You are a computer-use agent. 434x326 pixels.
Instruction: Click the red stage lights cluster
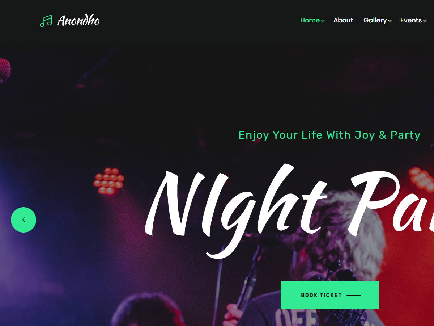(109, 180)
